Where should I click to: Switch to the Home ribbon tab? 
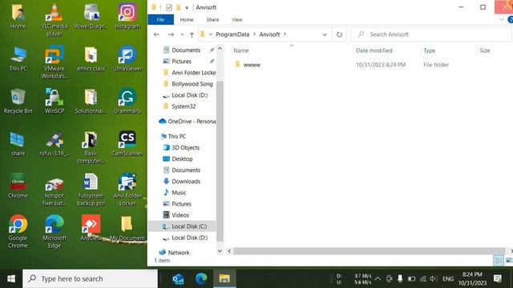point(187,19)
